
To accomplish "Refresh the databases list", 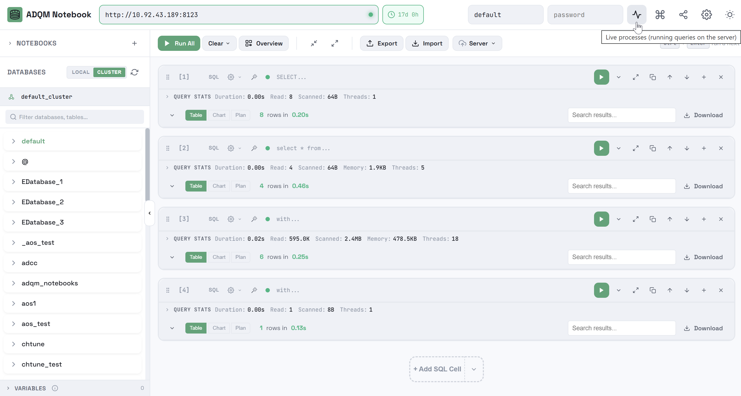I will coord(135,72).
